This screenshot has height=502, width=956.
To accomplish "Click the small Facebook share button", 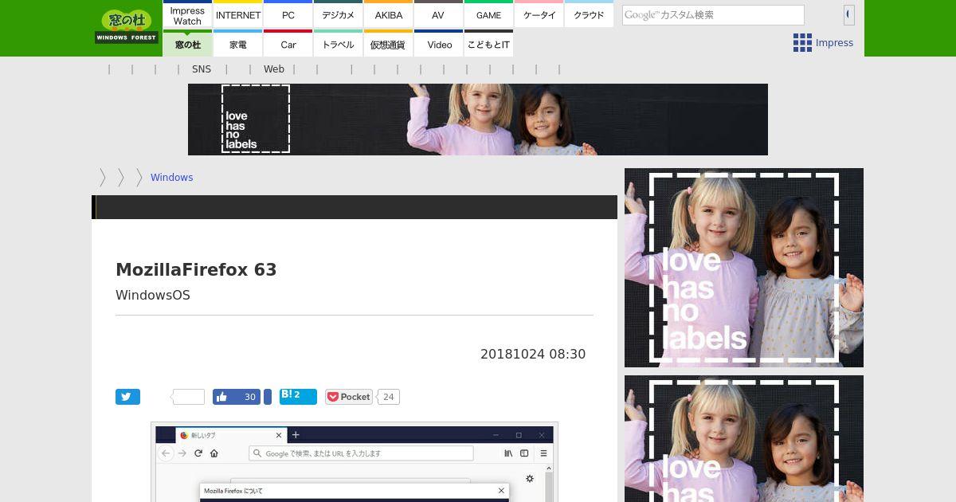I will point(268,397).
